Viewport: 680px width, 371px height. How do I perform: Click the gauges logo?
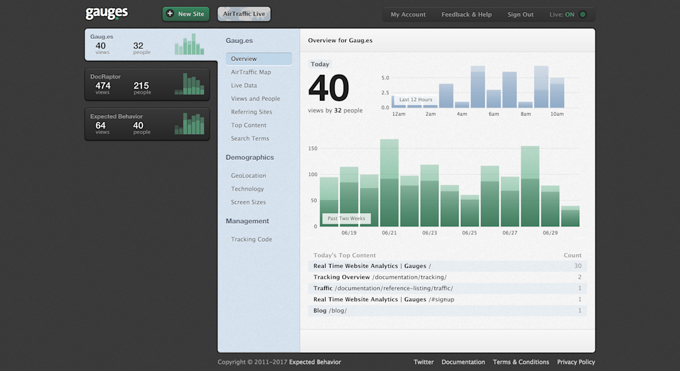[x=106, y=13]
